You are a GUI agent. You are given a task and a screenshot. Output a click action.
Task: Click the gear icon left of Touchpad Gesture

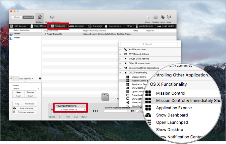tap(52, 110)
